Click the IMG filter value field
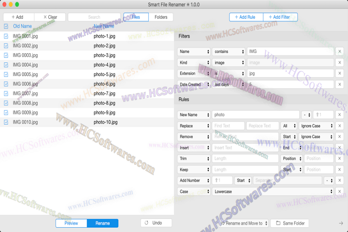Image resolution: width=348 pixels, height=232 pixels. tap(290, 52)
